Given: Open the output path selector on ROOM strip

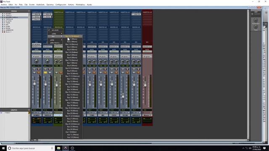Looking at the screenshot, I should [x=125, y=47].
